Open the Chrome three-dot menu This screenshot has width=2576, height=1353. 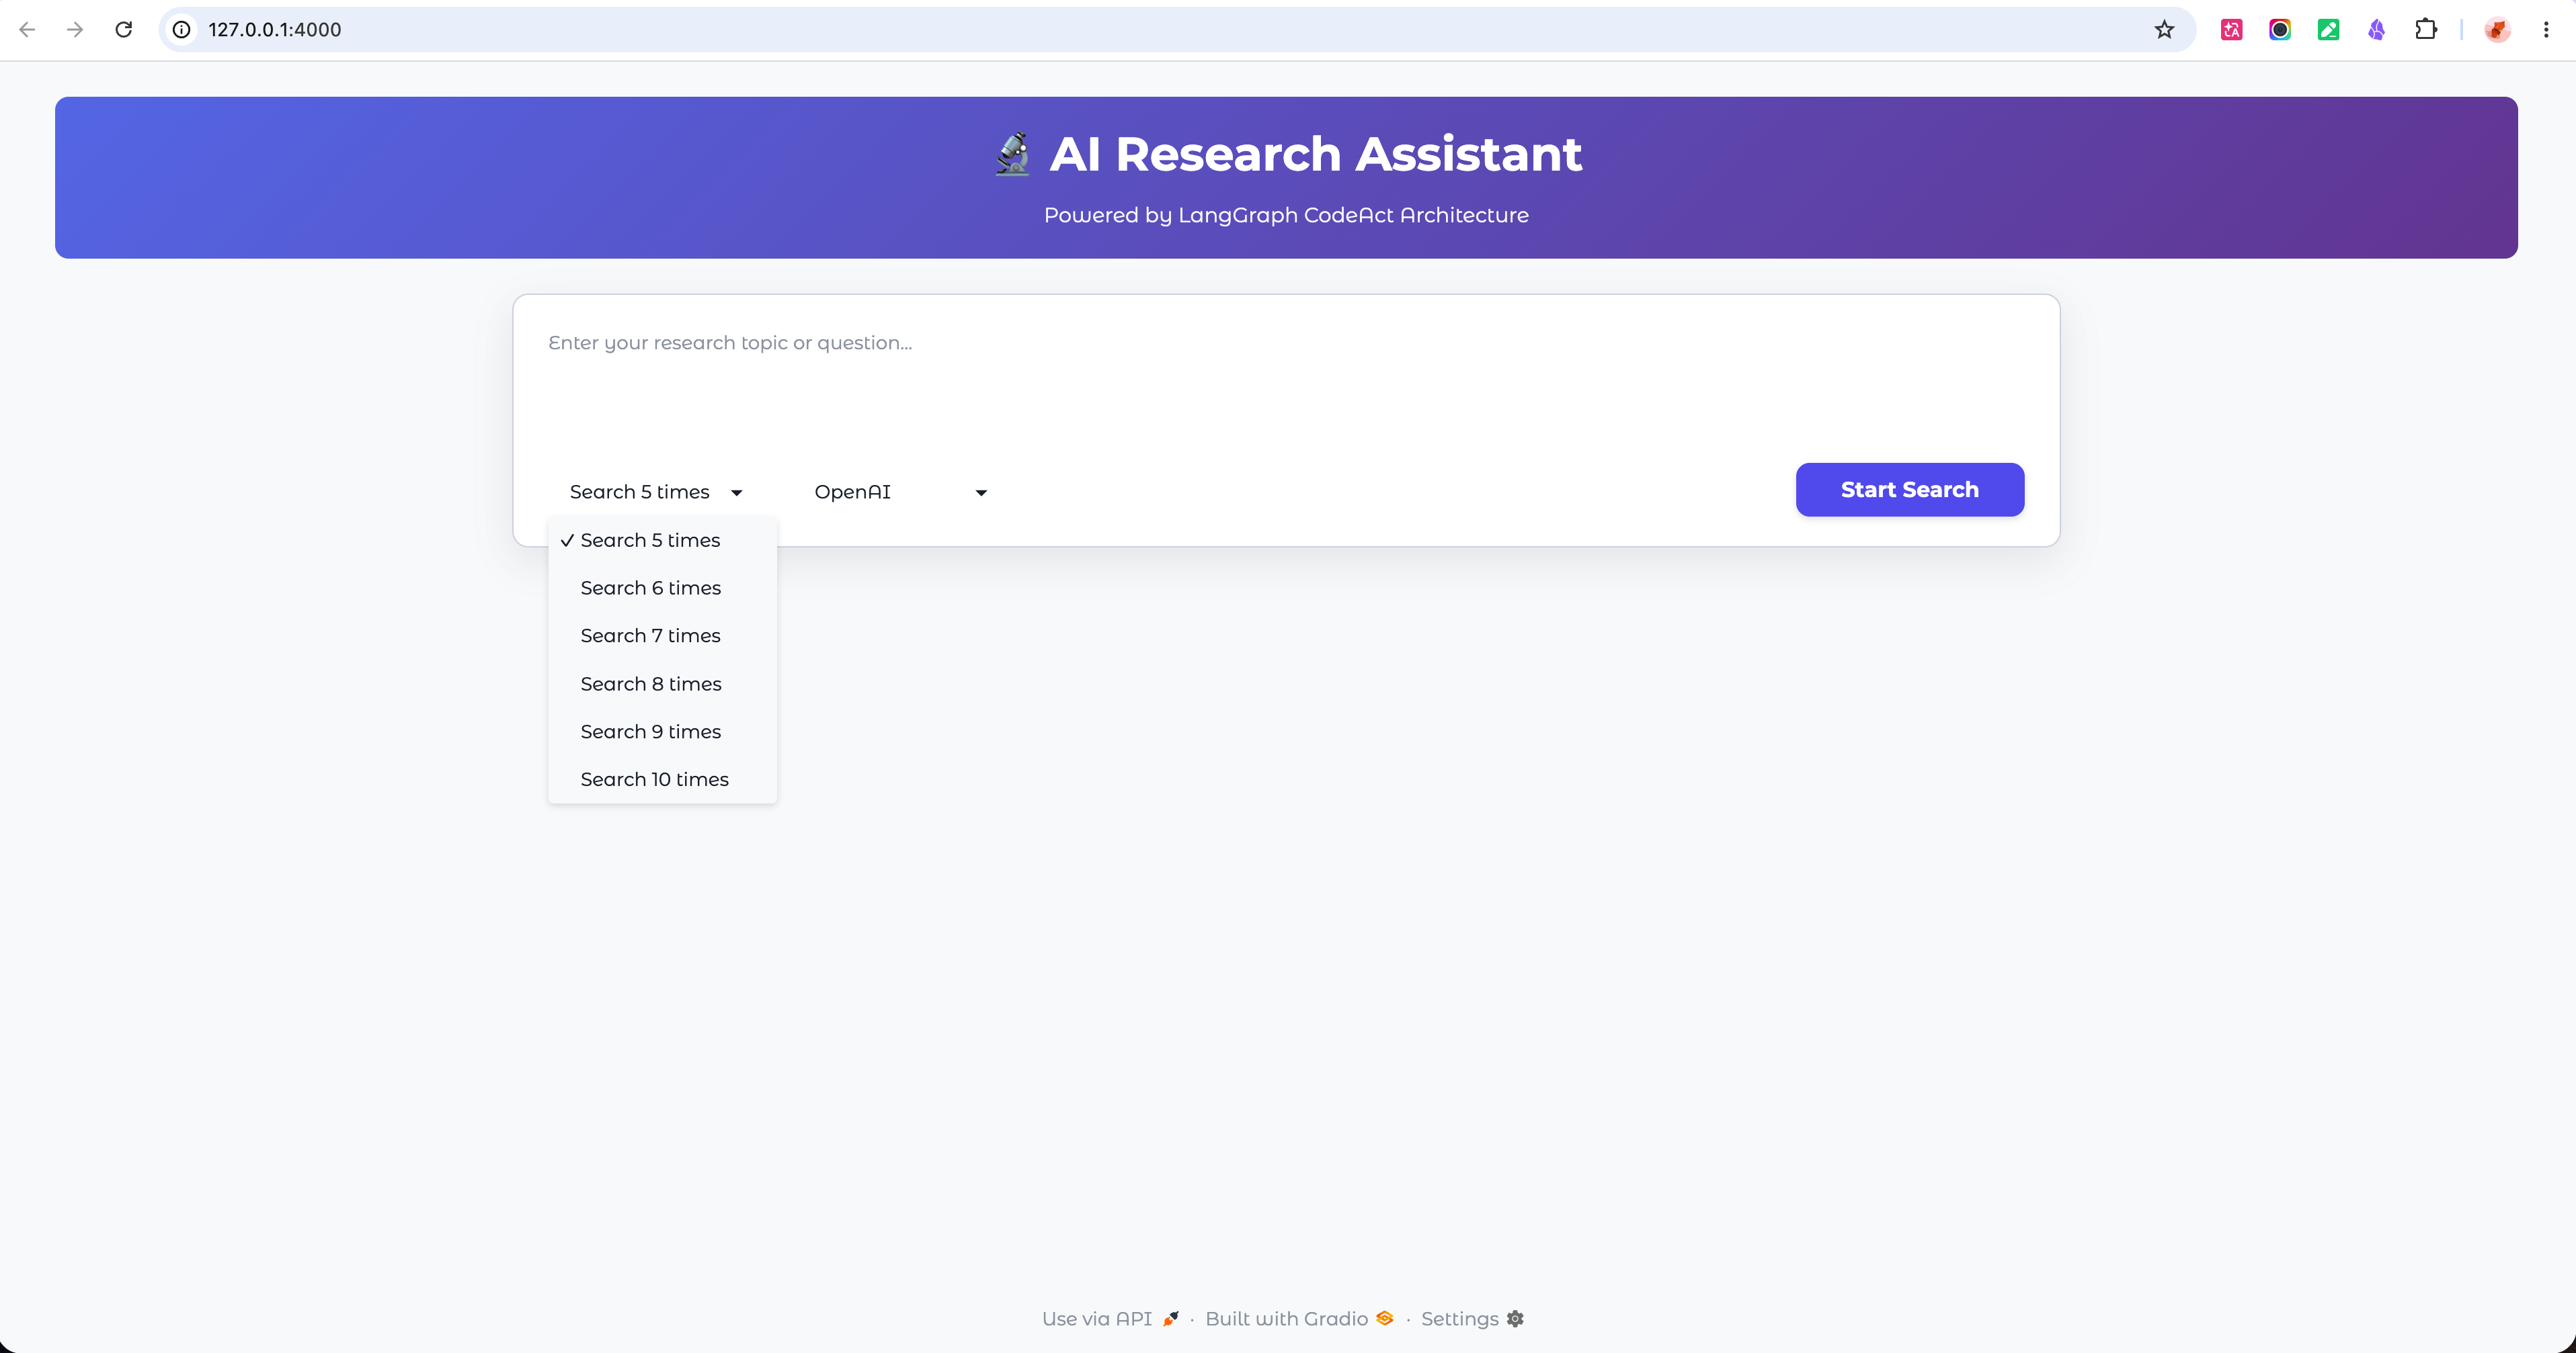(x=2546, y=30)
